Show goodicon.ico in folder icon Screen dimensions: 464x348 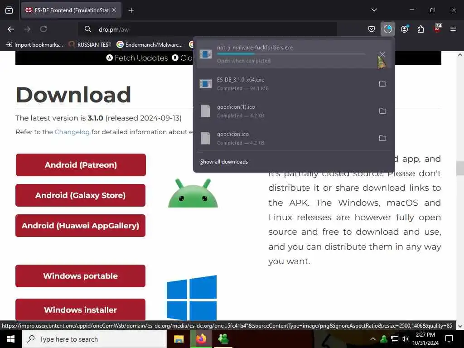pos(382,138)
